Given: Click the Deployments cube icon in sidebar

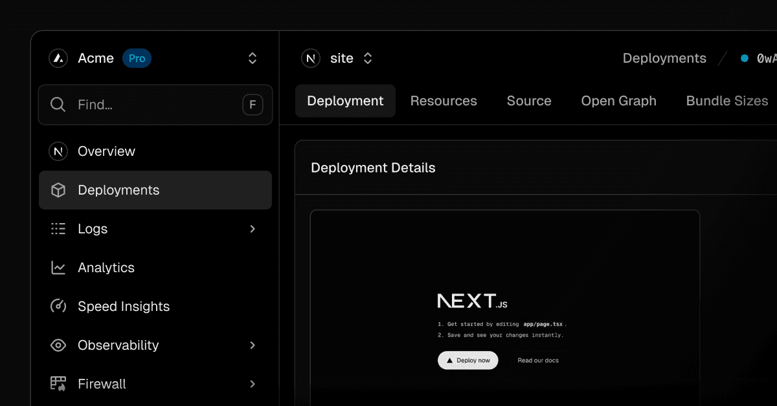Looking at the screenshot, I should pyautogui.click(x=58, y=190).
